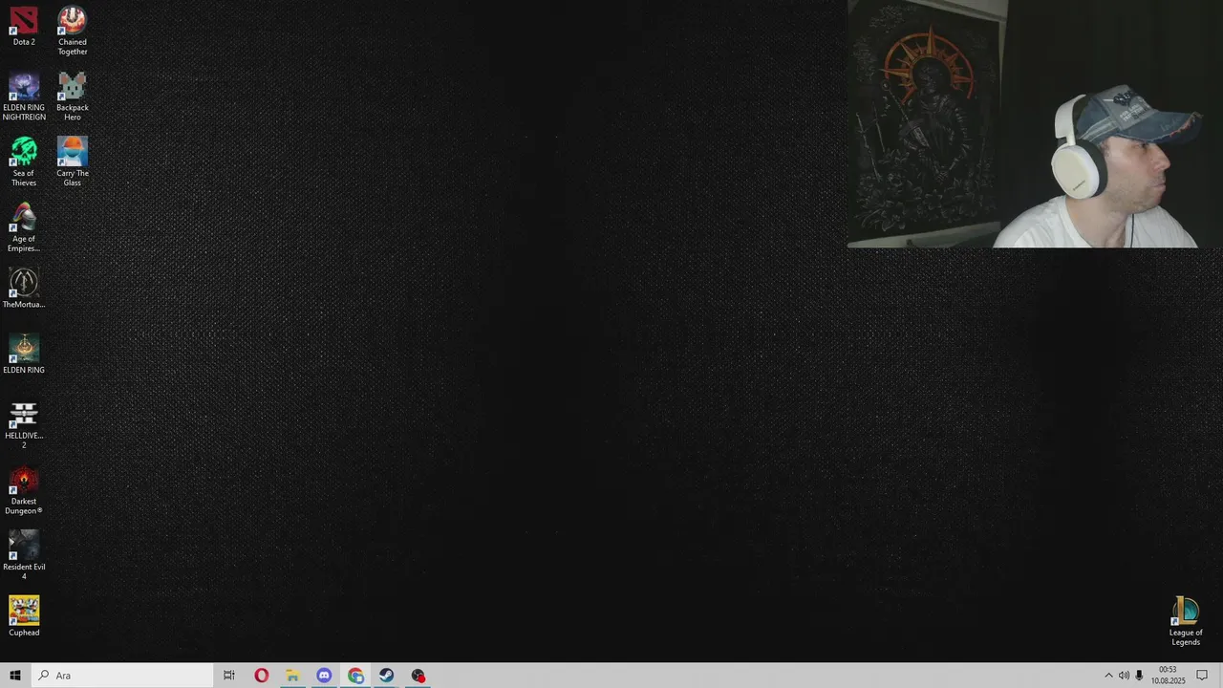Click the Carry The Glass icon
1223x688 pixels.
click(x=73, y=161)
